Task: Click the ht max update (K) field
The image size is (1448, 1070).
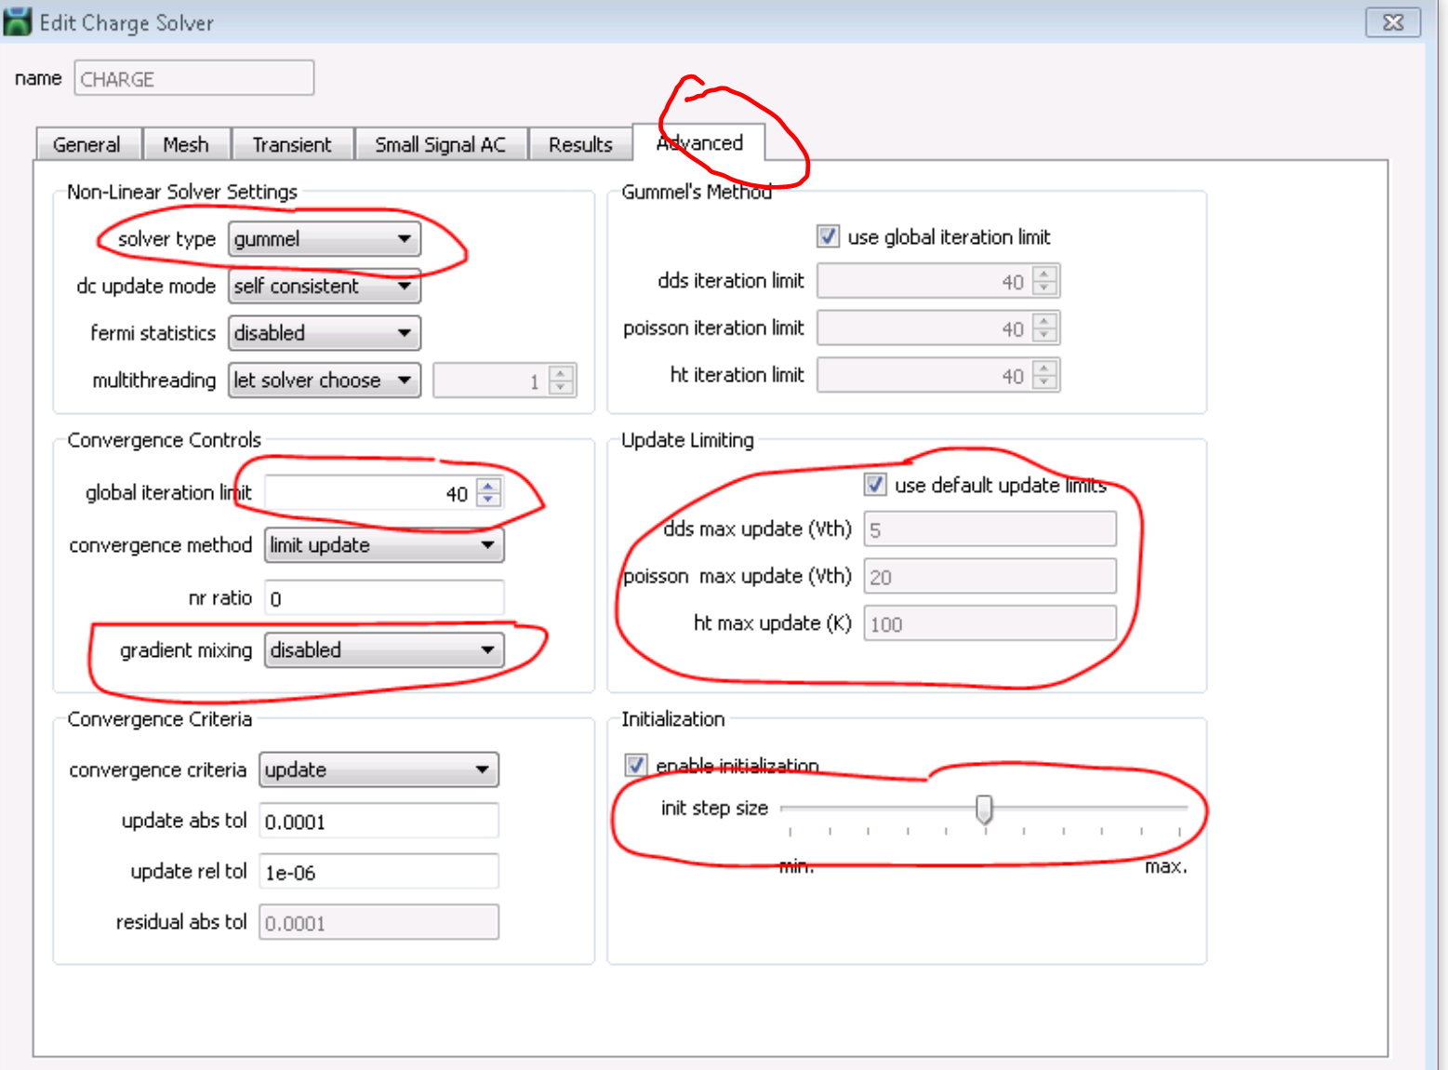Action: 990,623
